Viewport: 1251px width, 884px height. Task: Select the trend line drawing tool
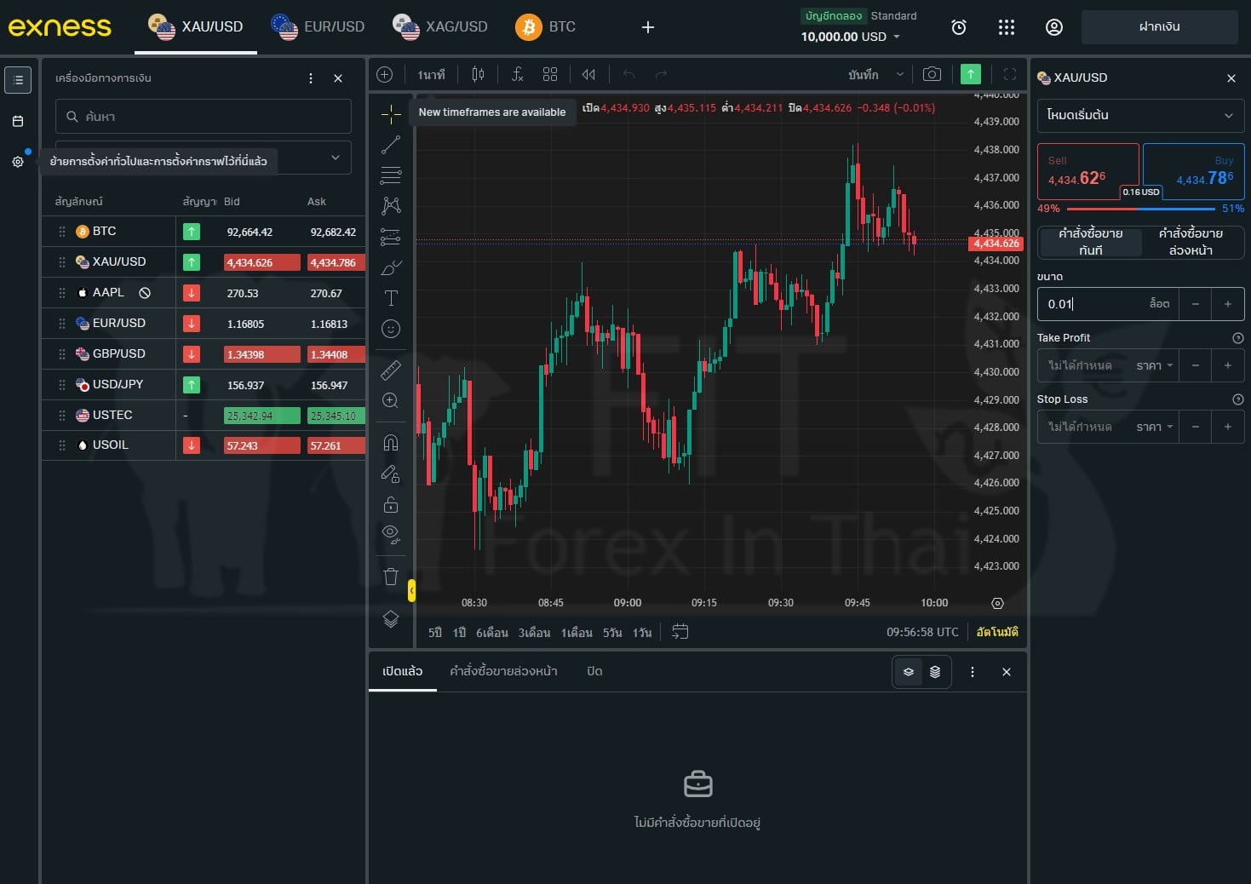coord(391,145)
